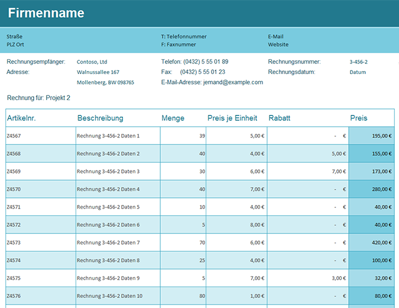399x308 pixels.
Task: Click article number cell Z4576
Action: (14, 296)
